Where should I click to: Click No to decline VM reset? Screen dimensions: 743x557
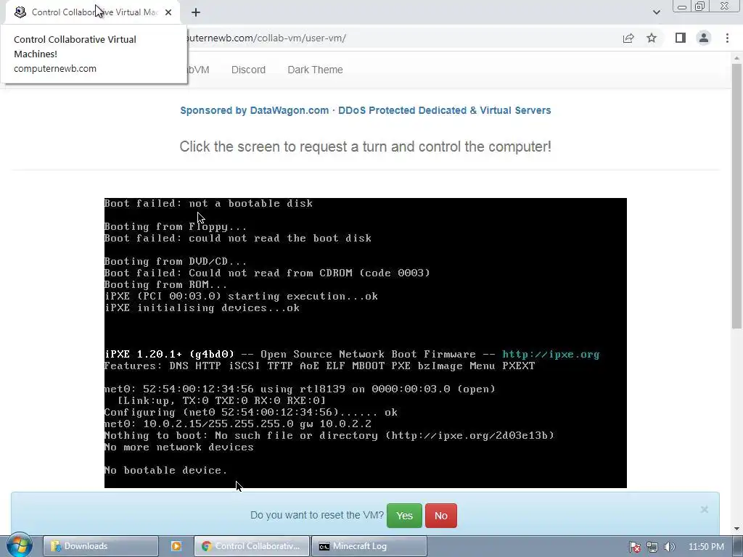tap(440, 516)
